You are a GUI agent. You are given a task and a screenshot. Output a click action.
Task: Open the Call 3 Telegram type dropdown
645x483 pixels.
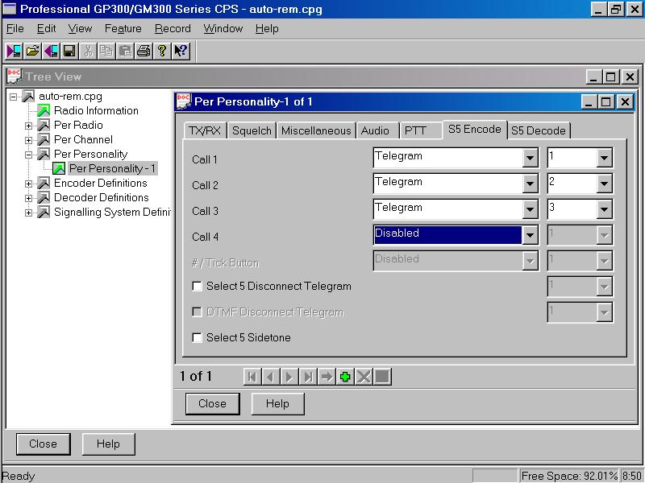point(530,210)
